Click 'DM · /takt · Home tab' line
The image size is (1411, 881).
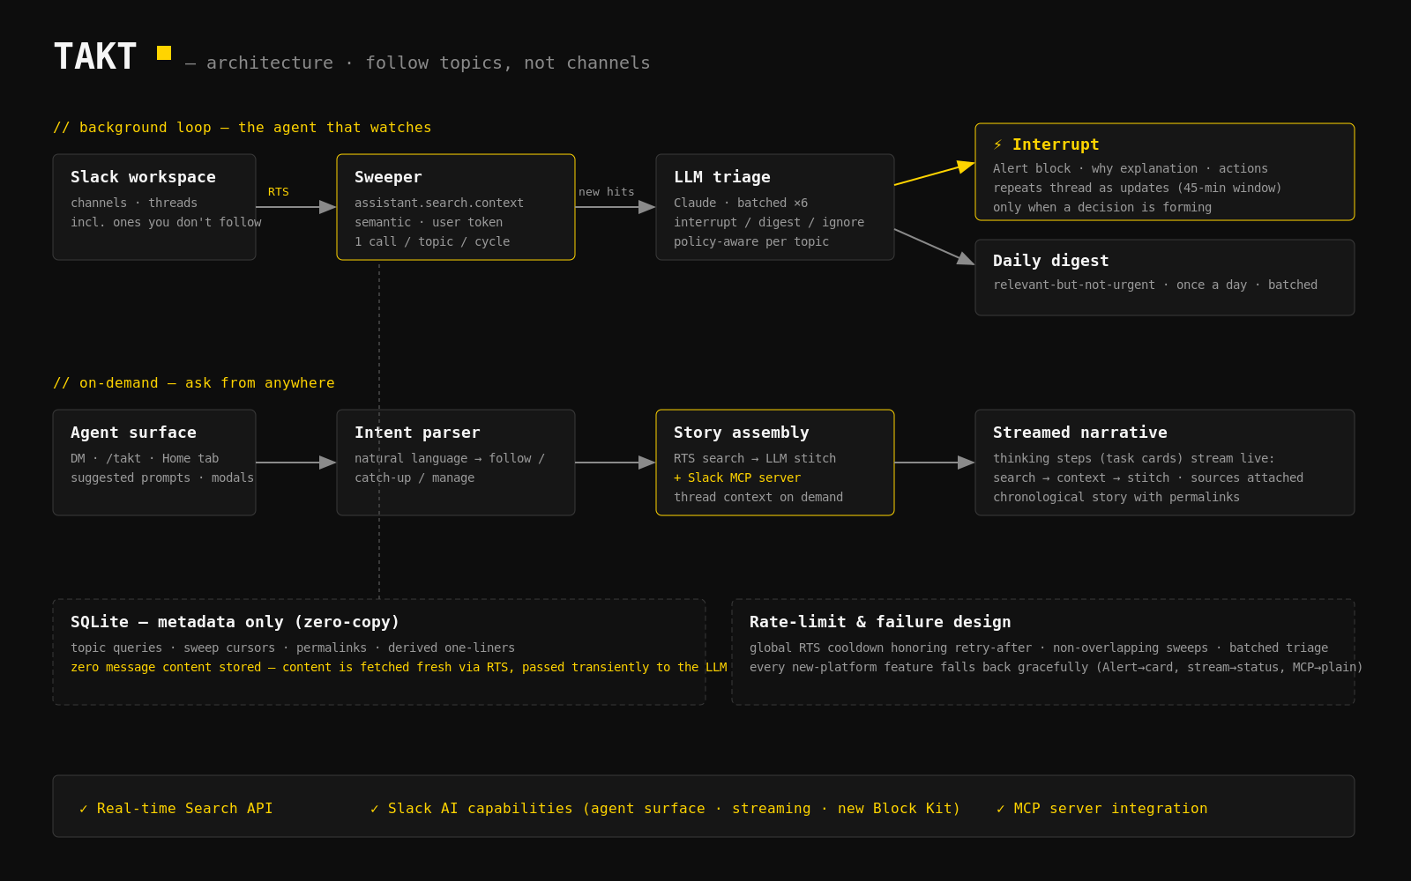pyautogui.click(x=145, y=458)
